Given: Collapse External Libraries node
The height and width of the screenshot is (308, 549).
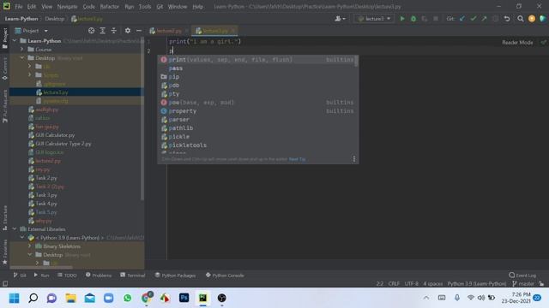Looking at the screenshot, I should [x=15, y=229].
